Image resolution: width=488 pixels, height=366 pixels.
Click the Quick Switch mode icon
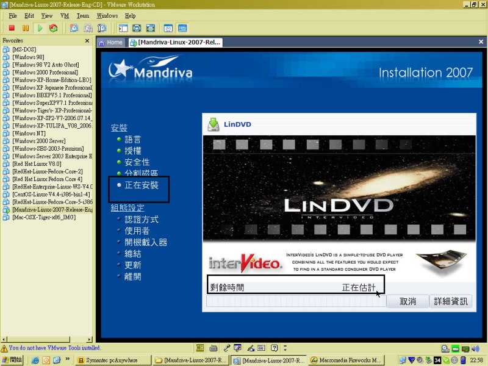(x=151, y=28)
